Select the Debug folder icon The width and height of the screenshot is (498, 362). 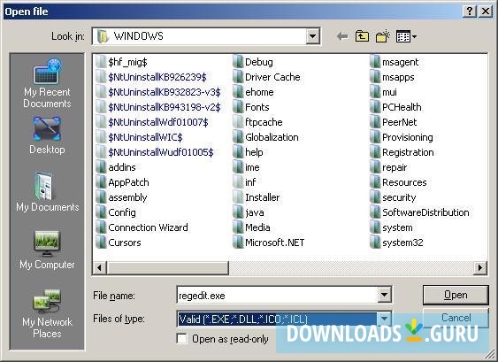[x=238, y=61]
